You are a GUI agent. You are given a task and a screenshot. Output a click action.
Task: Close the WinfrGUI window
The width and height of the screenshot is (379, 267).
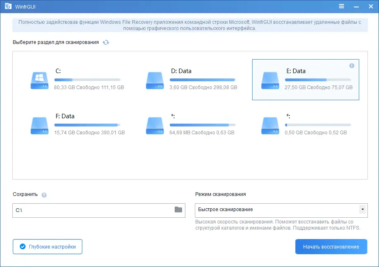[371, 7]
